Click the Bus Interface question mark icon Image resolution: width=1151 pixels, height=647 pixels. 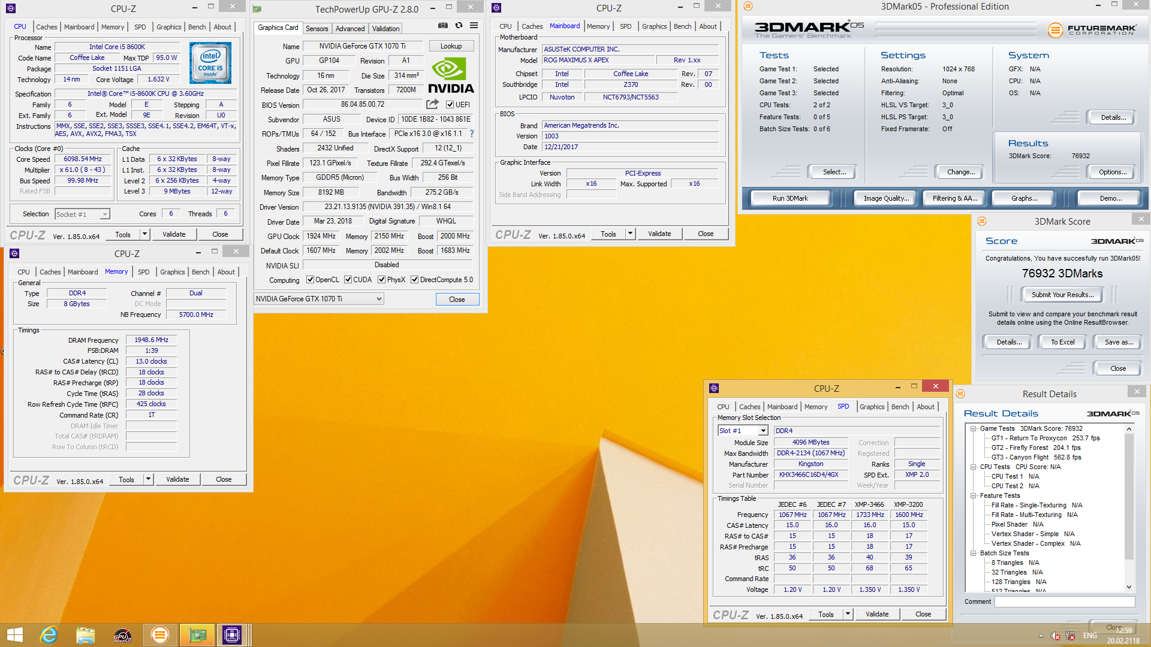point(472,134)
